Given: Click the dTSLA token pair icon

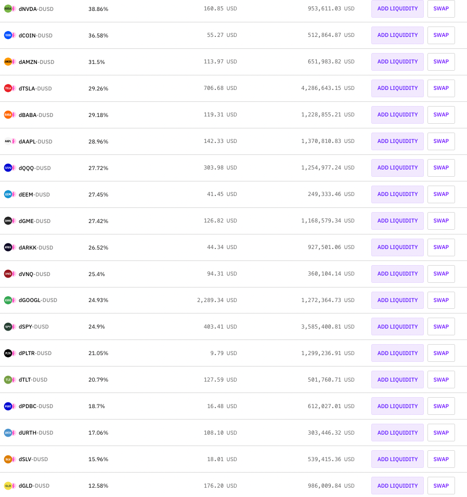Looking at the screenshot, I should (9, 88).
